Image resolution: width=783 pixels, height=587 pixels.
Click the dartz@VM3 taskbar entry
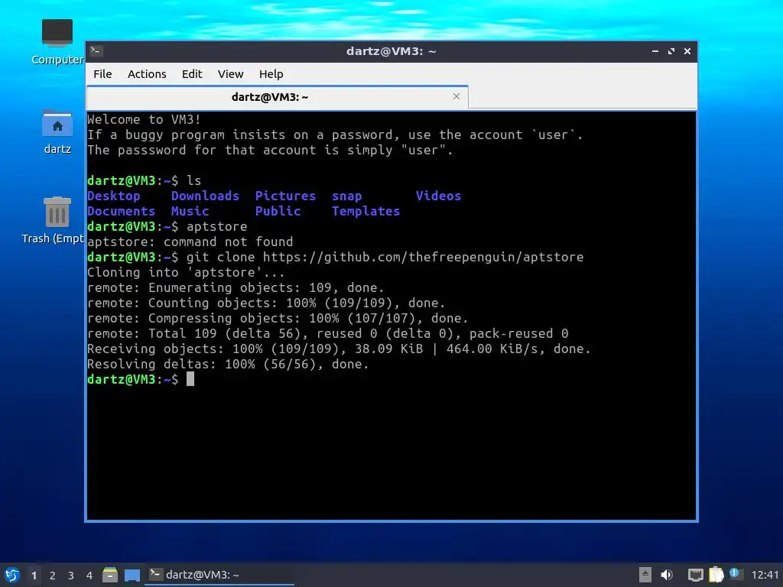[x=219, y=575]
